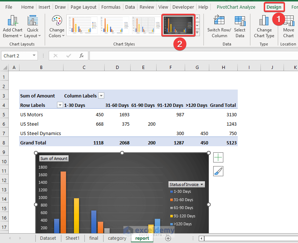Screen dimensions: 298x243
Task: Click the Name Box showing Chart 2
Action: (16, 56)
